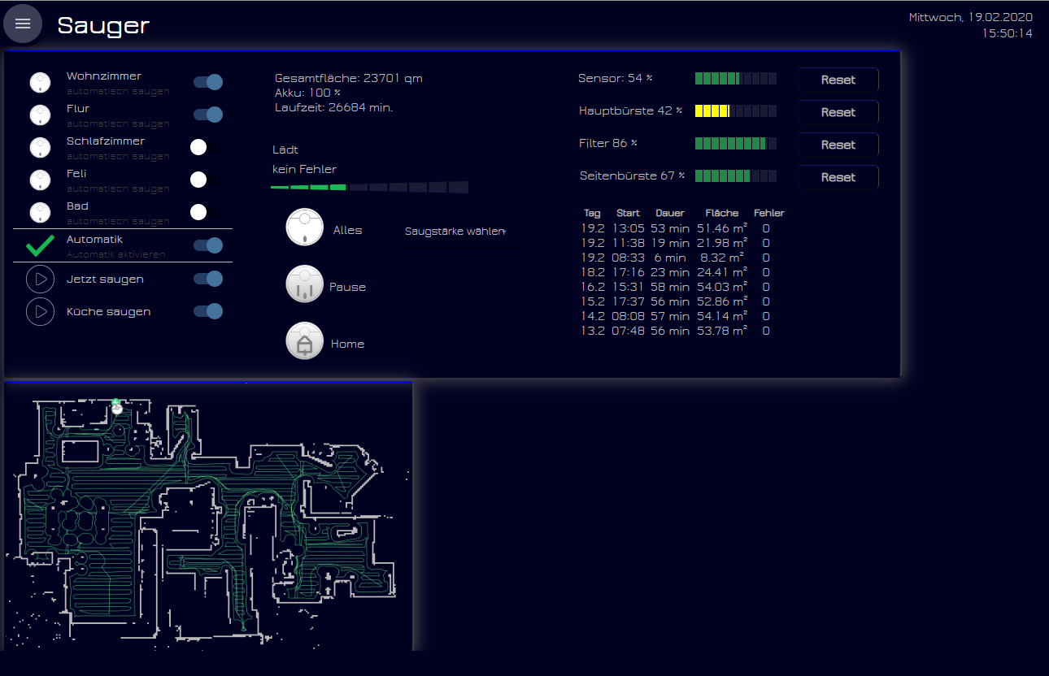Click the clock time 15:50:14
Viewport: 1049px width, 676px height.
click(x=1008, y=33)
